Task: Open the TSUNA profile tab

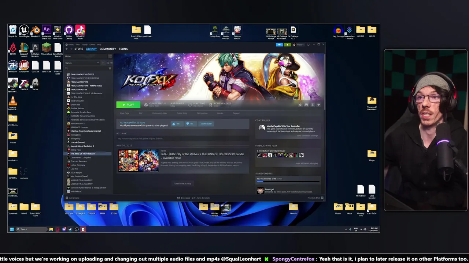Action: [123, 49]
